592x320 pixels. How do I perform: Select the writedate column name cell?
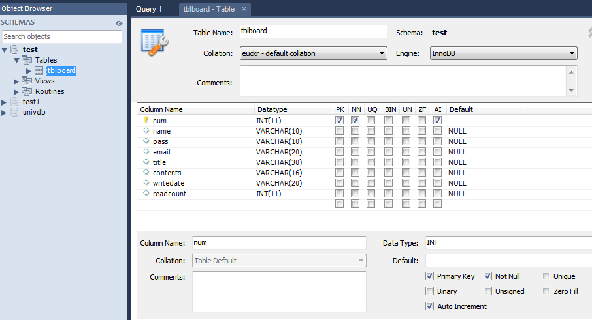point(169,183)
